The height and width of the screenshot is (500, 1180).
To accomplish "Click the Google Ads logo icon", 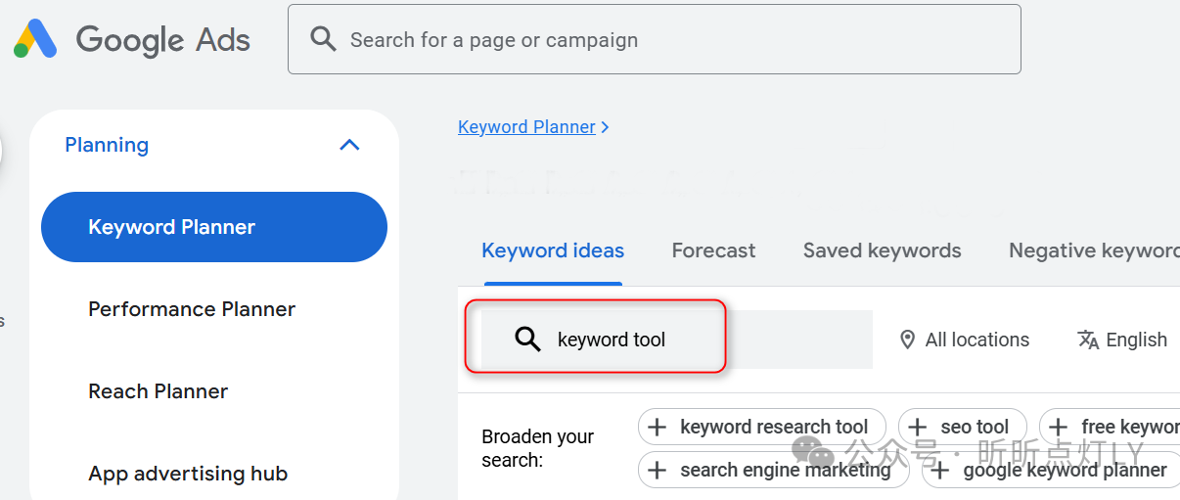I will (x=35, y=39).
